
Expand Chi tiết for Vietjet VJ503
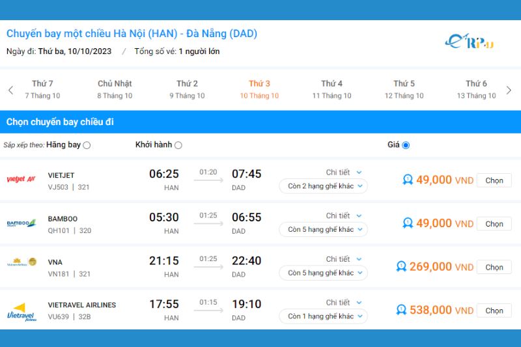coord(344,173)
